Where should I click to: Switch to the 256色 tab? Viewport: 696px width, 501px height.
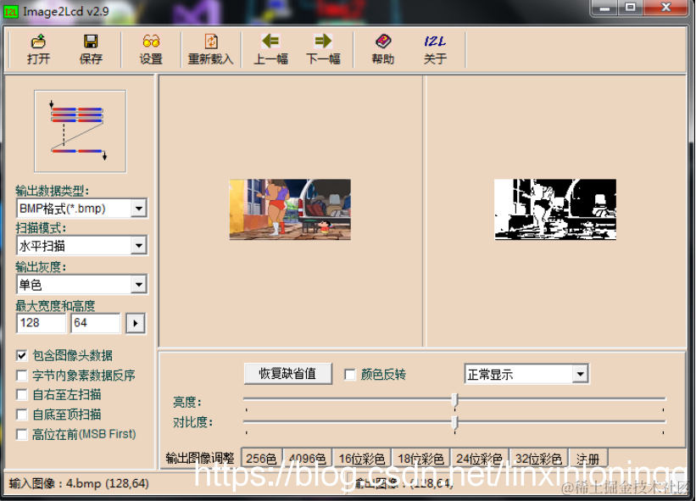(260, 458)
